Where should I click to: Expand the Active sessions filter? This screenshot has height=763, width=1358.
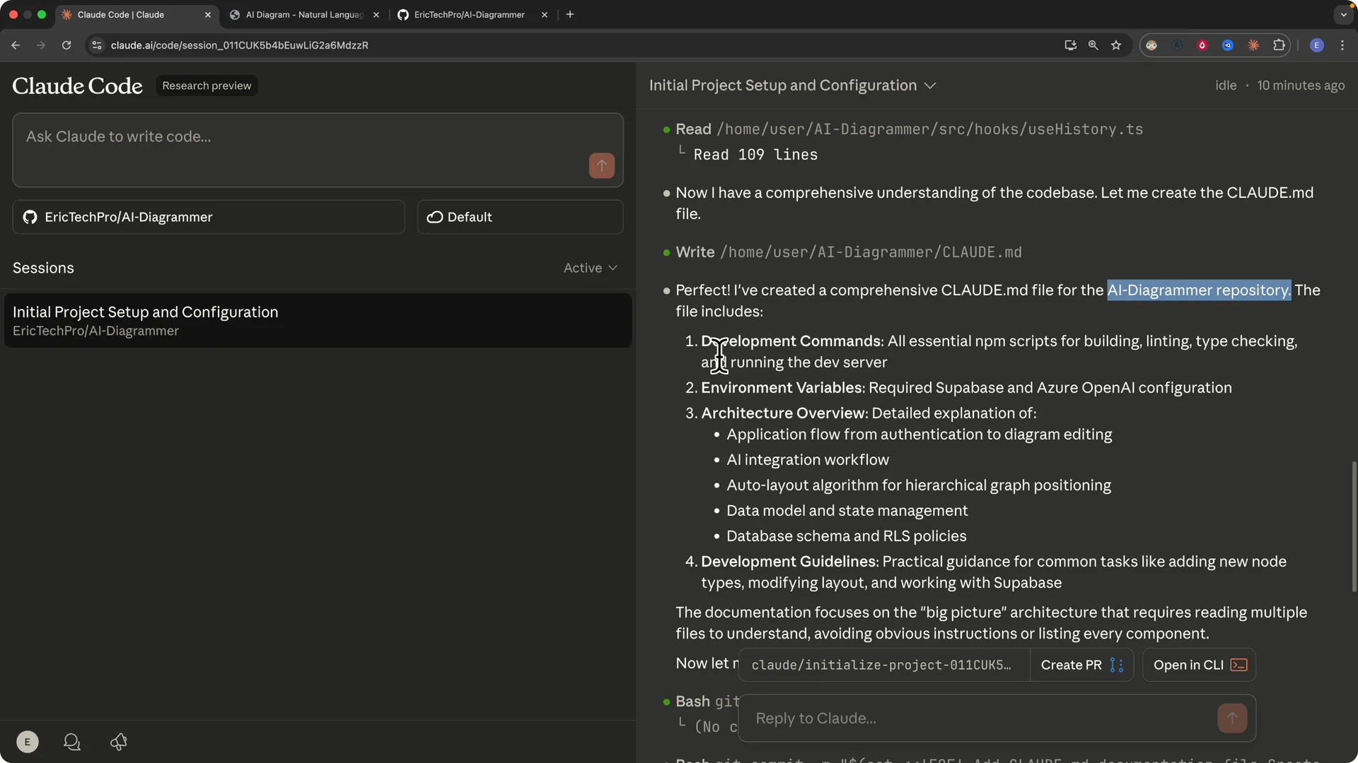[x=591, y=268]
